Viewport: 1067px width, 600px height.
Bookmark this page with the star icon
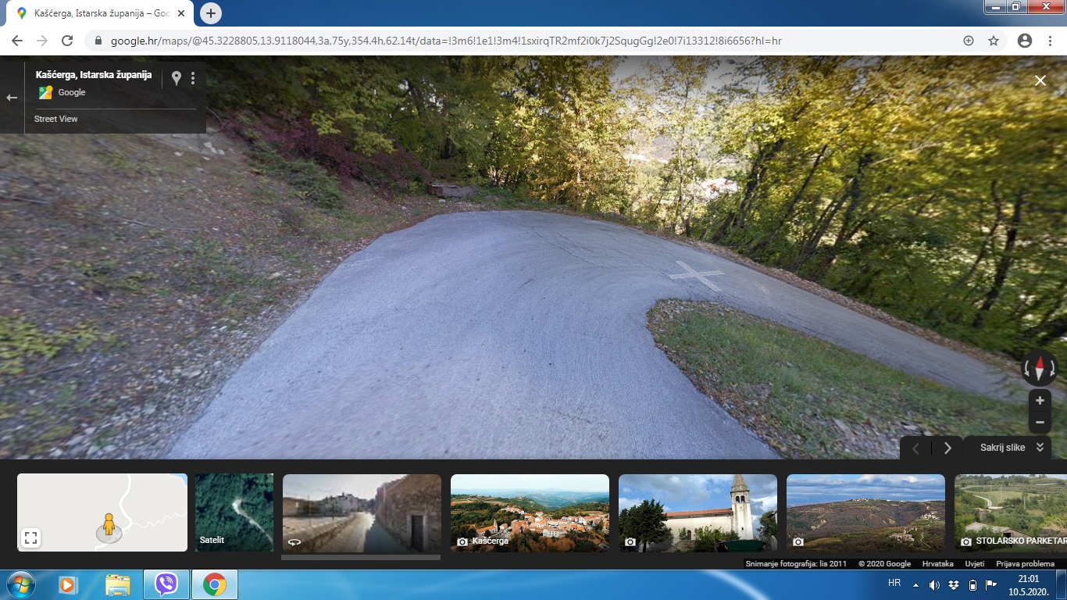(x=994, y=41)
